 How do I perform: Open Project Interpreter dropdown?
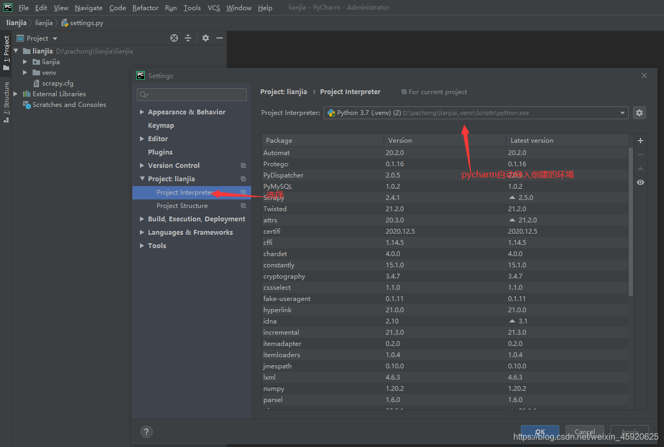[x=622, y=113]
